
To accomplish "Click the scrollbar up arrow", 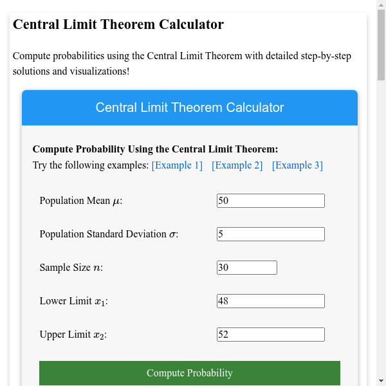I will click(x=381, y=5).
